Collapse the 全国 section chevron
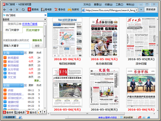 click(x=22, y=85)
